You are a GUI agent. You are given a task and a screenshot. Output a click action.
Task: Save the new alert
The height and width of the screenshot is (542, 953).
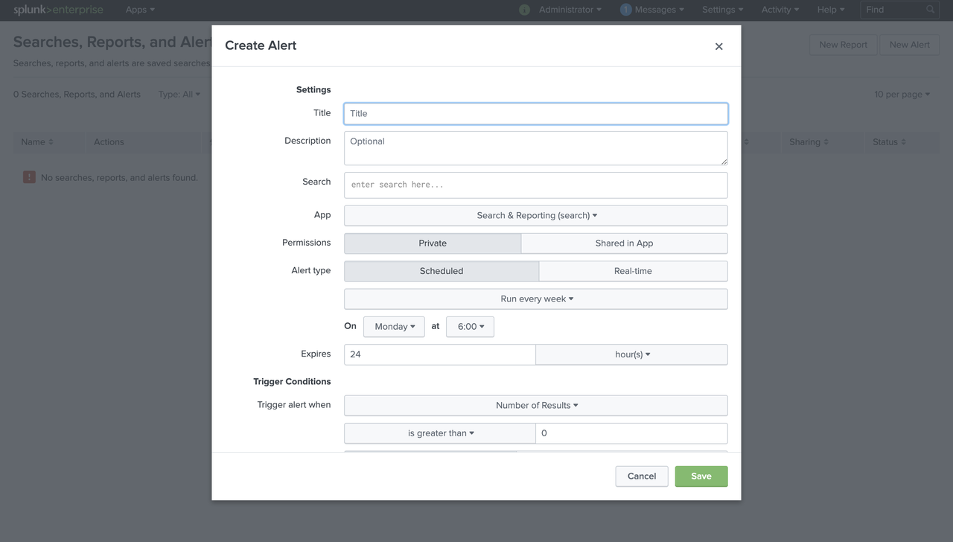click(701, 476)
